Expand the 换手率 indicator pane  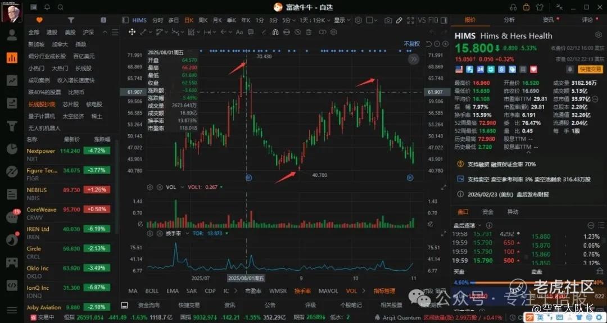tap(443, 234)
